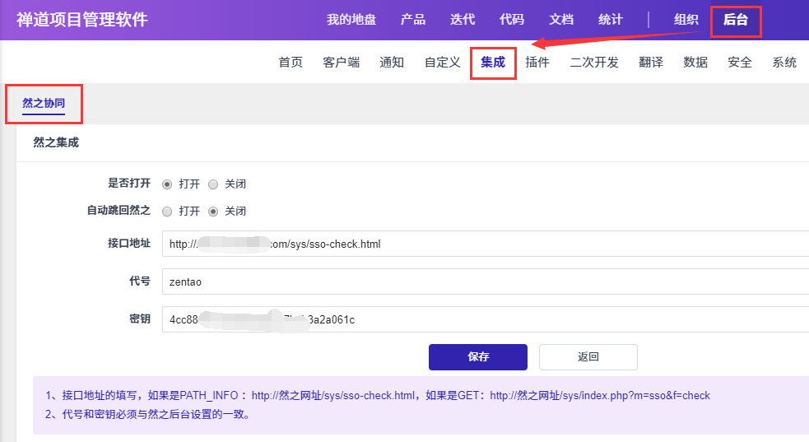Open the 后台 top menu

tap(735, 20)
